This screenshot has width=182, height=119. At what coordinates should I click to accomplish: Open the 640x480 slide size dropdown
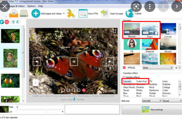tap(152, 101)
